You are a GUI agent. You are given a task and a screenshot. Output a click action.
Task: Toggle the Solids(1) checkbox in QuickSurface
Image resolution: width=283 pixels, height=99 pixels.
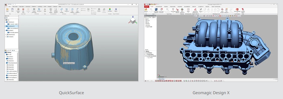click(x=7, y=30)
